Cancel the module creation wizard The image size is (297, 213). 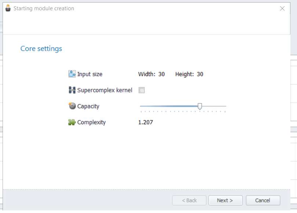coord(263,200)
